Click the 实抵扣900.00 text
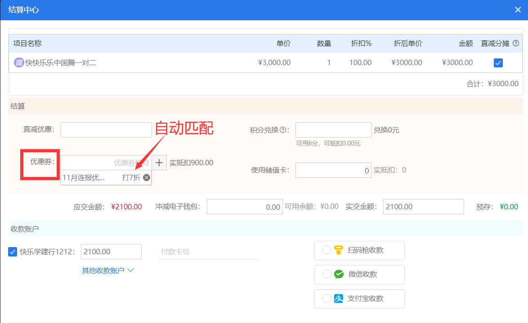Screen dimensions: 528x323 tap(191, 163)
